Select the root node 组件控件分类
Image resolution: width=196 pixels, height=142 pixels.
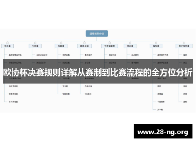(97, 34)
